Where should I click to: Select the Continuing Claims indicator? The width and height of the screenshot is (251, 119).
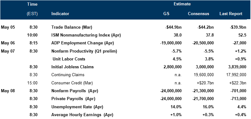[x=68, y=75]
